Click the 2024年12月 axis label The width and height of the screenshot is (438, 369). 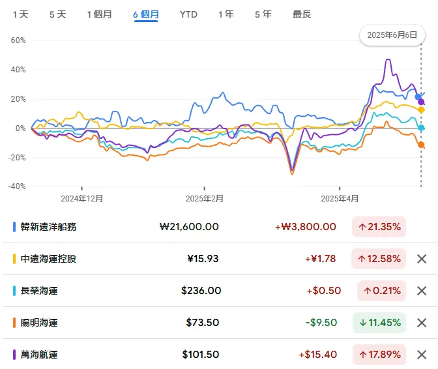[82, 199]
